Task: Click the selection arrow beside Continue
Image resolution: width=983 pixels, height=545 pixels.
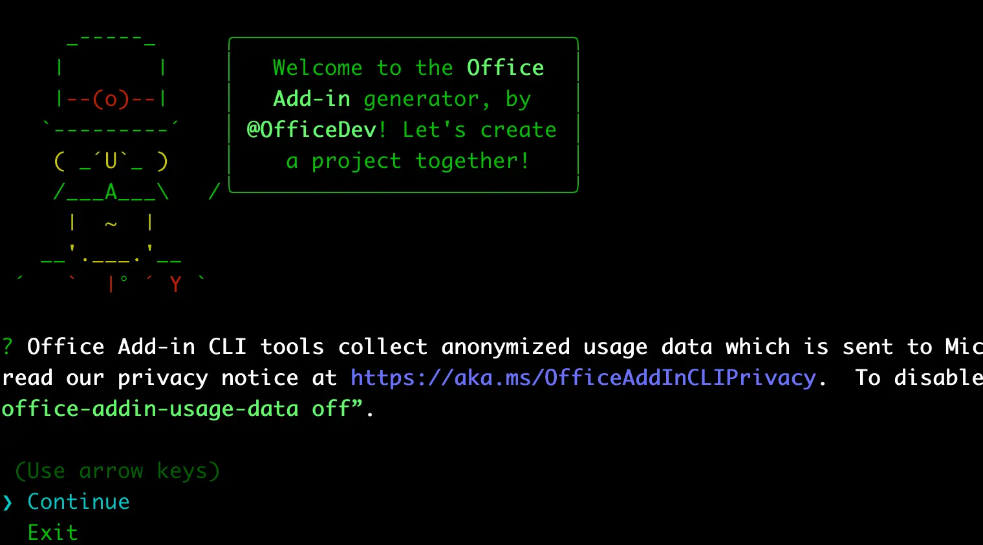Action: [7, 502]
